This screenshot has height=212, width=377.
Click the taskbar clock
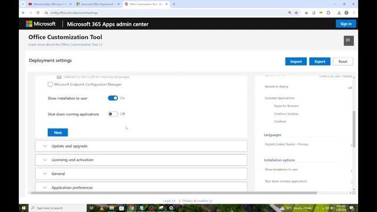[x=340, y=208]
